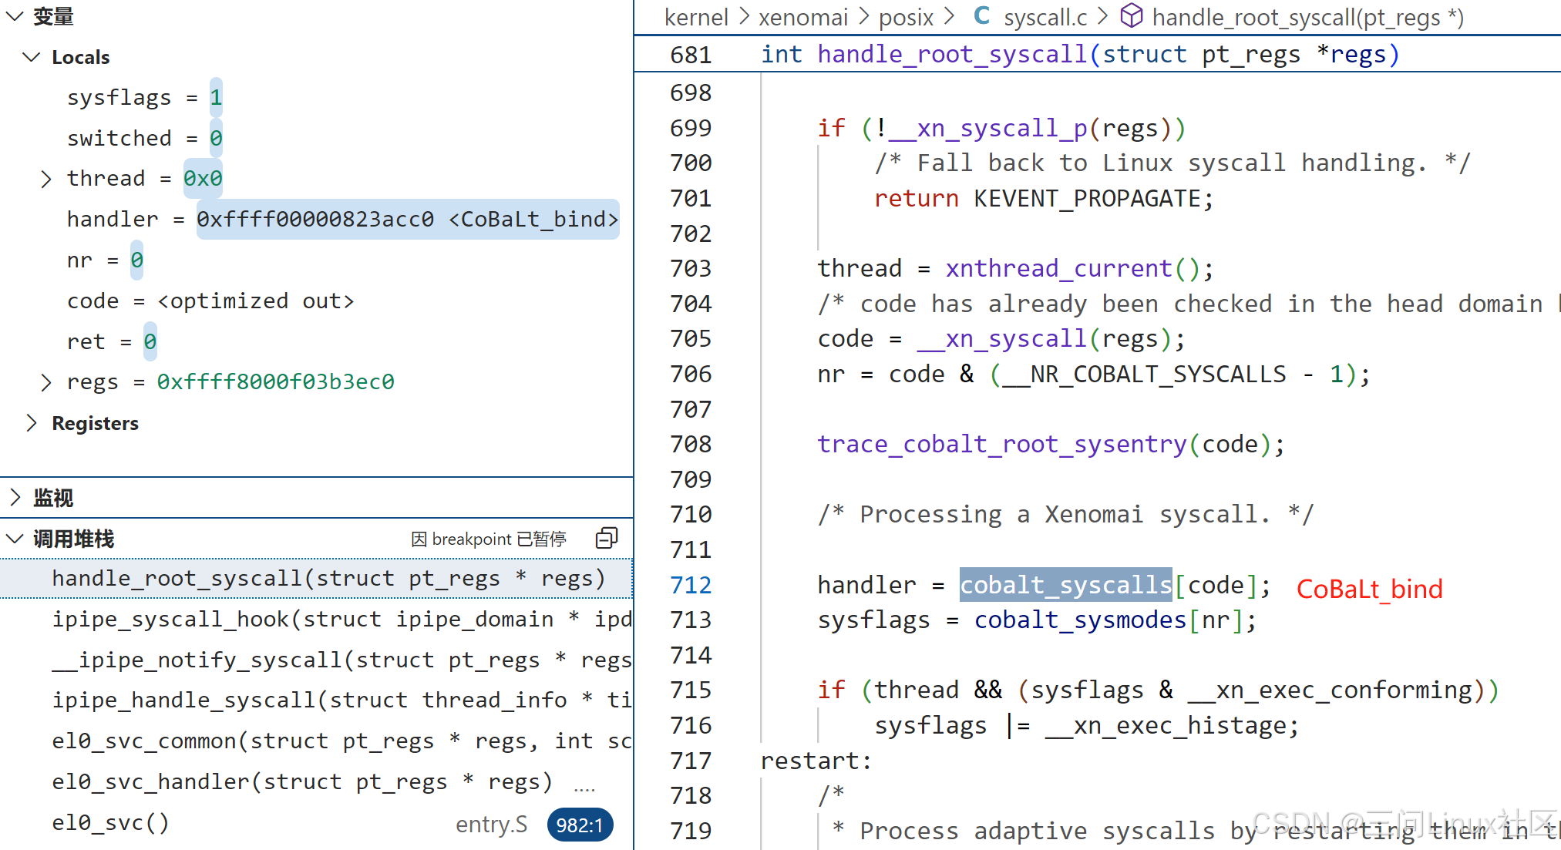Click kernel in the breadcrumb path
The height and width of the screenshot is (850, 1561).
tap(695, 17)
